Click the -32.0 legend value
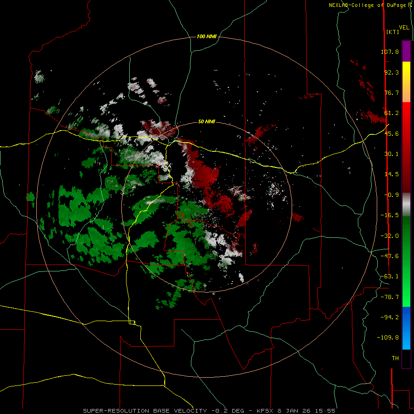Screen dimensions: 414x414 [390, 236]
